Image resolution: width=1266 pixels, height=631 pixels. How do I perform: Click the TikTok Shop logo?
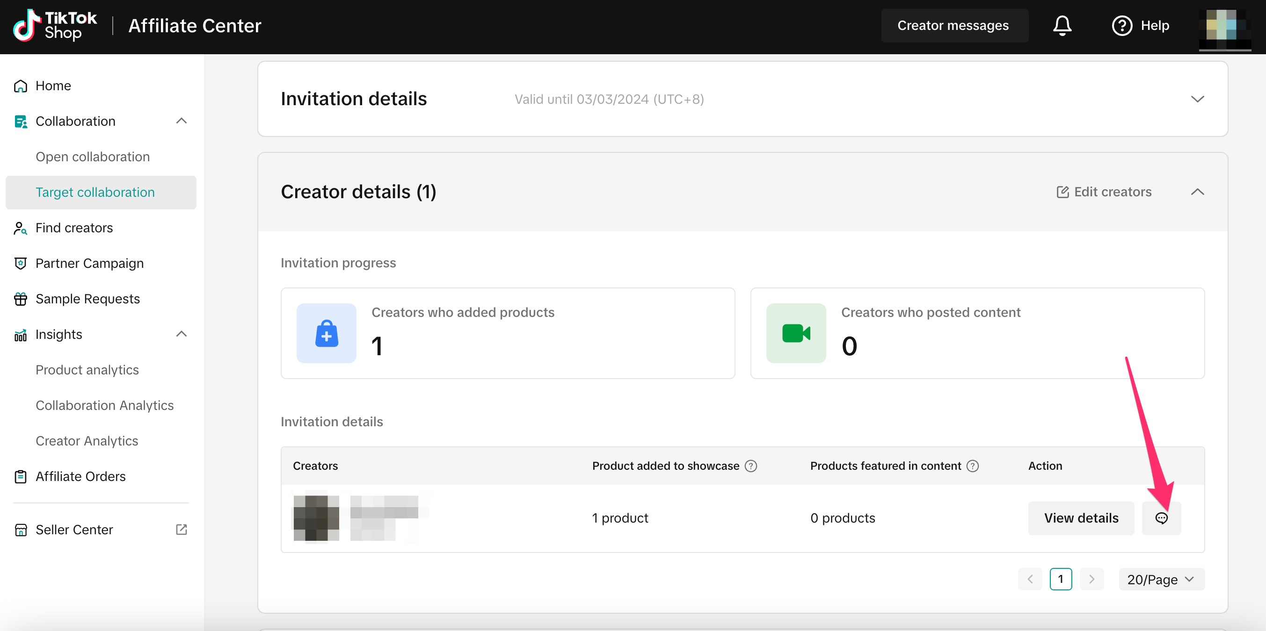[x=55, y=26]
